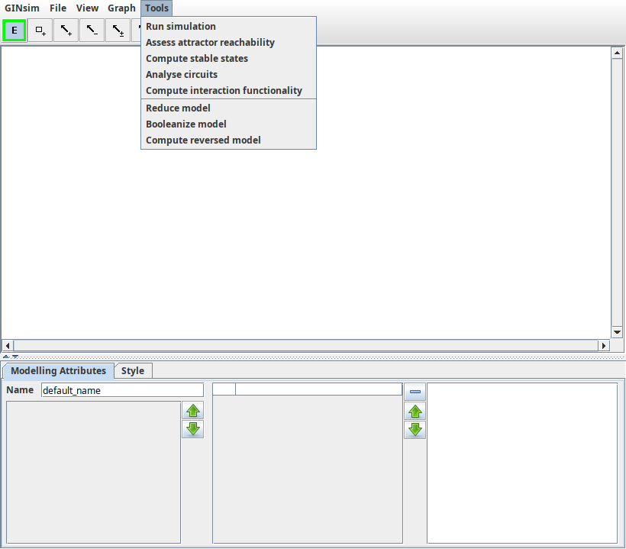Select the add negative interaction tool
This screenshot has width=626, height=549.
click(x=92, y=31)
